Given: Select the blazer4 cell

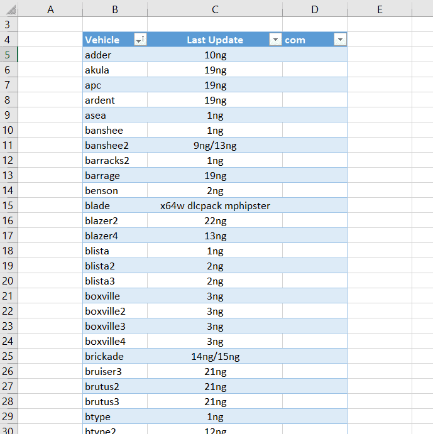Looking at the screenshot, I should pyautogui.click(x=115, y=236).
